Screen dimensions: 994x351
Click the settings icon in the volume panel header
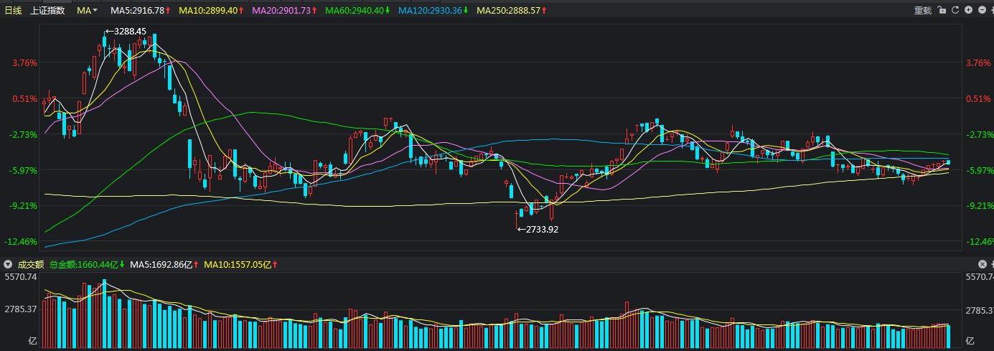[x=991, y=264]
